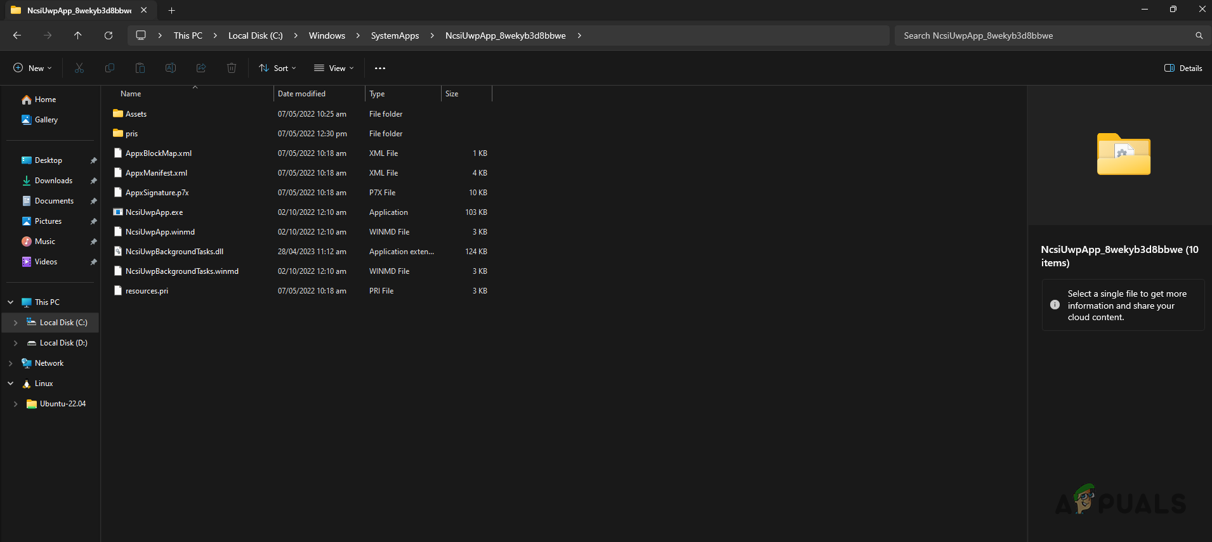The width and height of the screenshot is (1212, 542).
Task: Unpin Desktop using its pin icon
Action: point(94,160)
